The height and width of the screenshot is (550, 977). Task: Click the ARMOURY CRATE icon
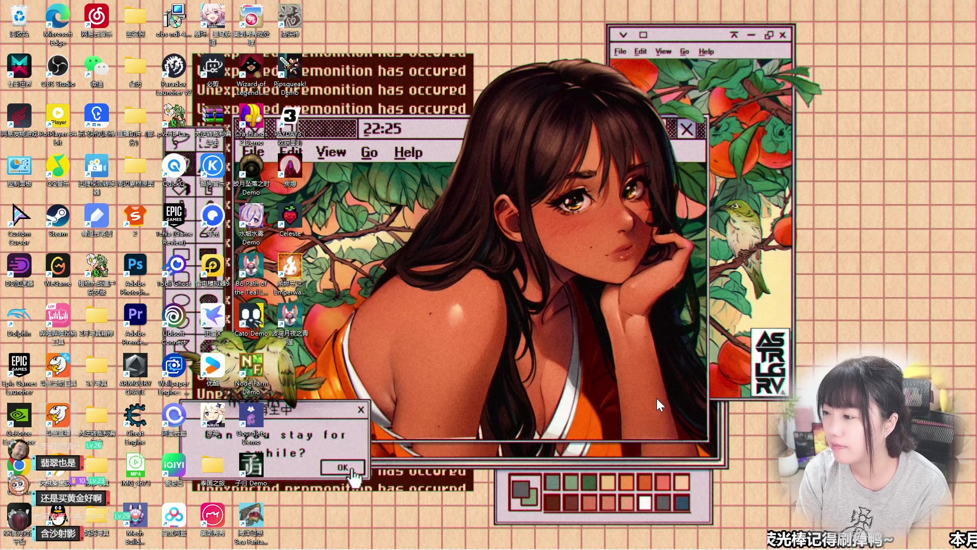pyautogui.click(x=135, y=366)
